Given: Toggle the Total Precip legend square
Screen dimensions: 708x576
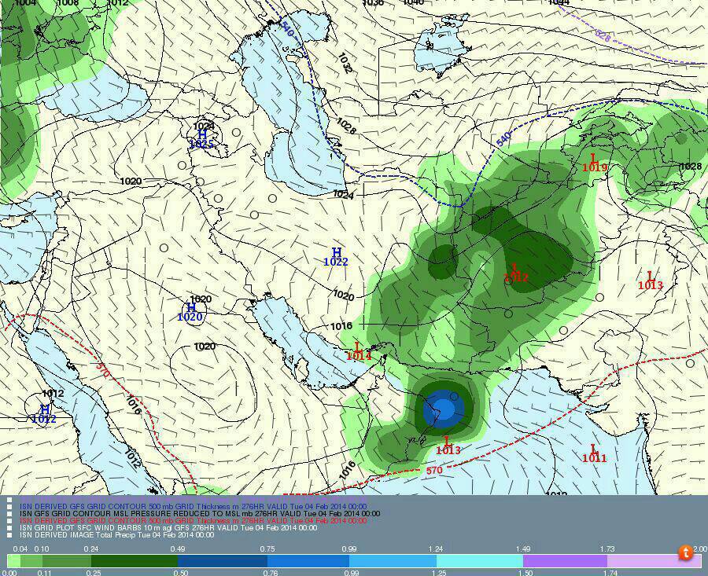Looking at the screenshot, I should click(x=9, y=535).
